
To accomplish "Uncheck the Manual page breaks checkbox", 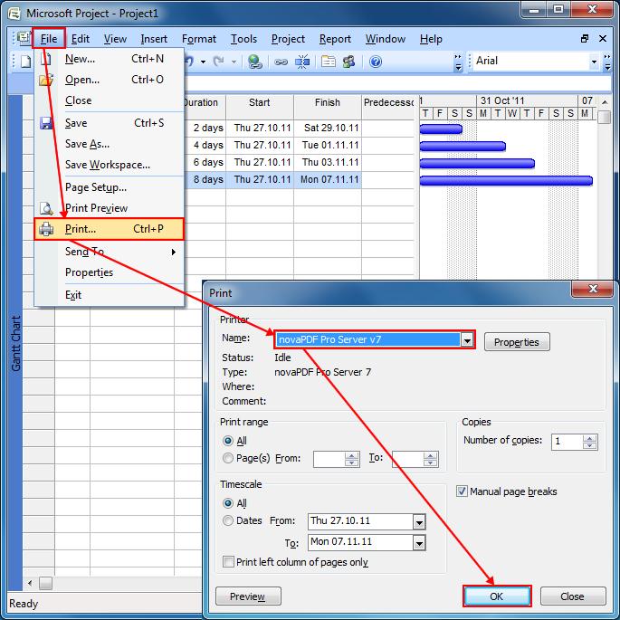I will [x=462, y=491].
